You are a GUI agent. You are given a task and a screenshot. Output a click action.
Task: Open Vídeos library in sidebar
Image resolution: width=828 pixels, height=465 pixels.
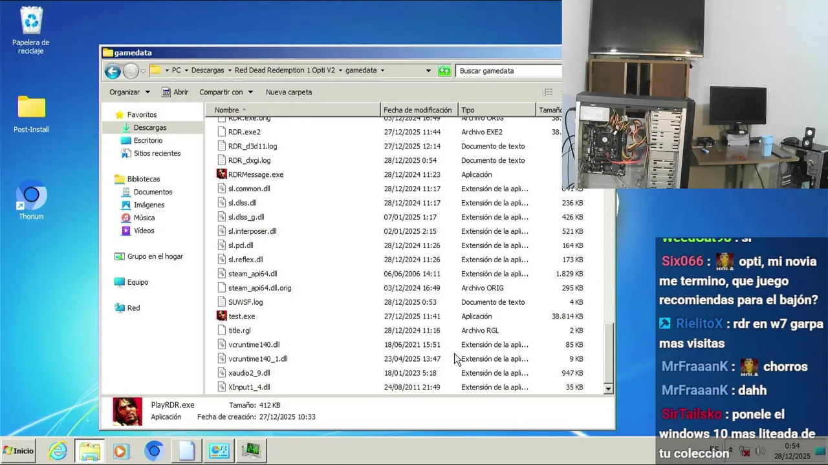pos(144,231)
